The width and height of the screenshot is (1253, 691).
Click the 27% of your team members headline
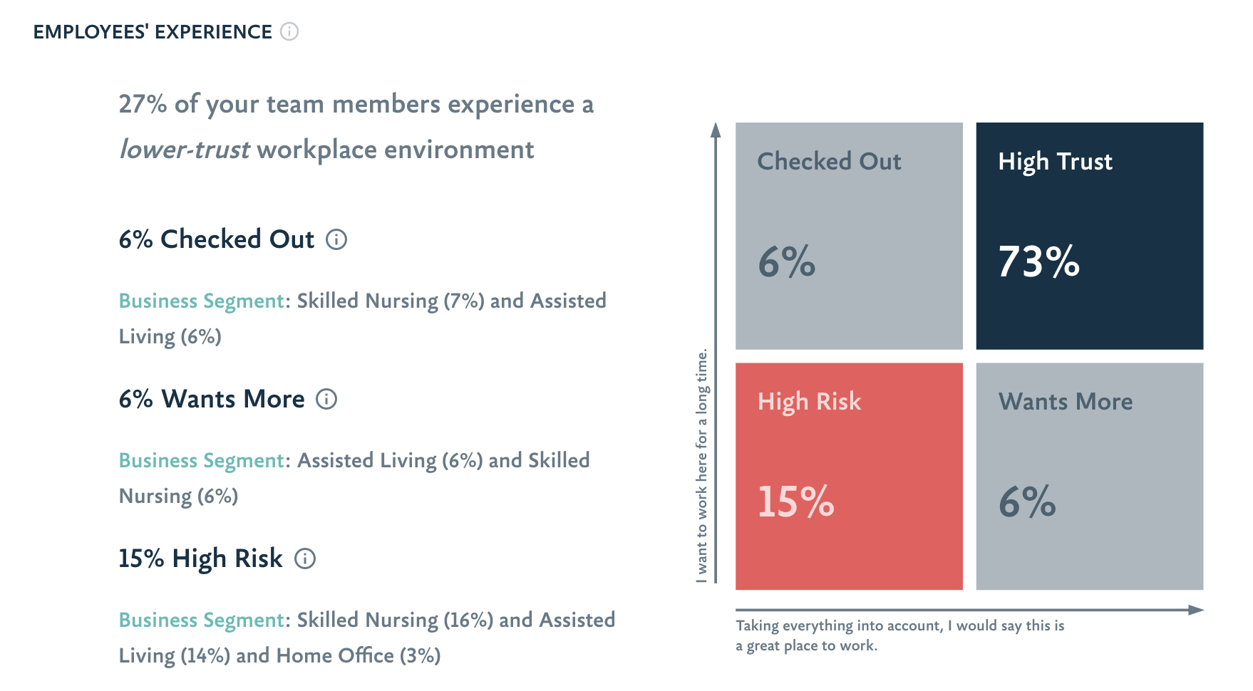tap(356, 104)
